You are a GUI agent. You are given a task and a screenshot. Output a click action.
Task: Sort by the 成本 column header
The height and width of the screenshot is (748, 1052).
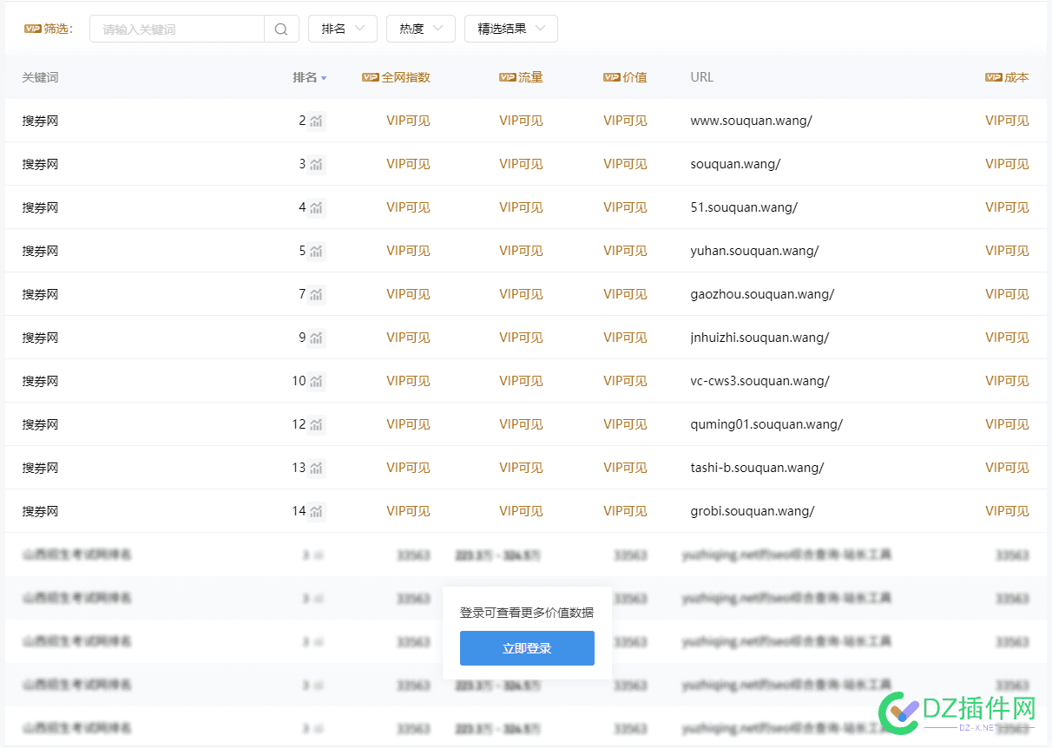[x=1016, y=77]
